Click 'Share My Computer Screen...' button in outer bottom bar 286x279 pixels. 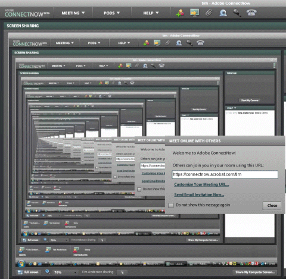click(x=255, y=272)
